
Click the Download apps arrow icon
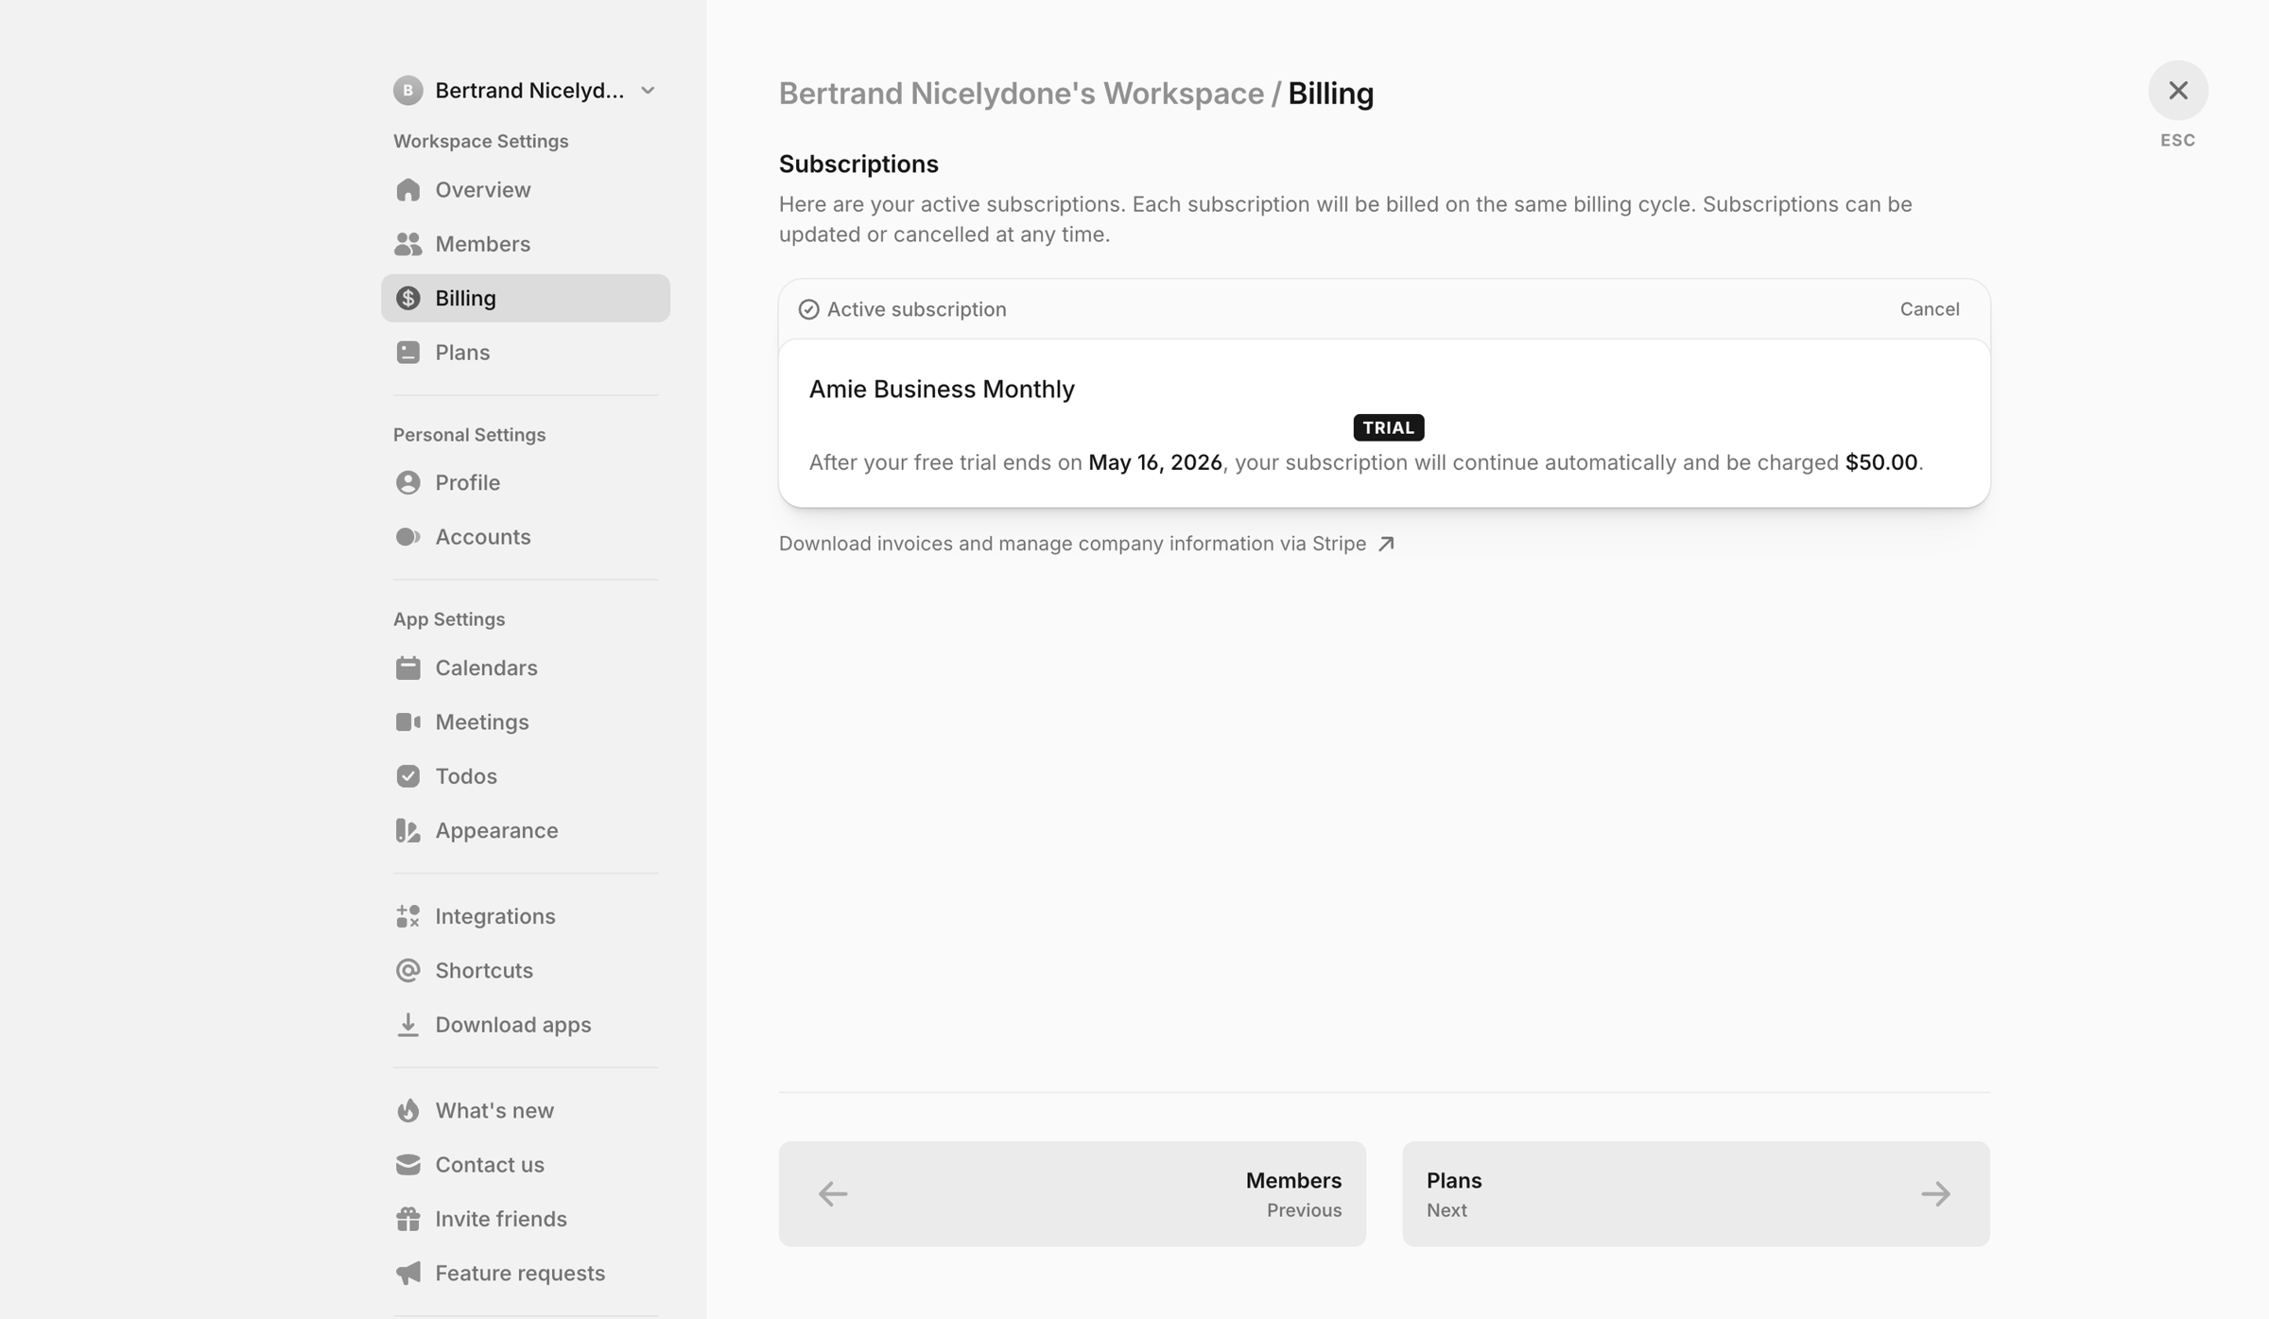click(407, 1025)
